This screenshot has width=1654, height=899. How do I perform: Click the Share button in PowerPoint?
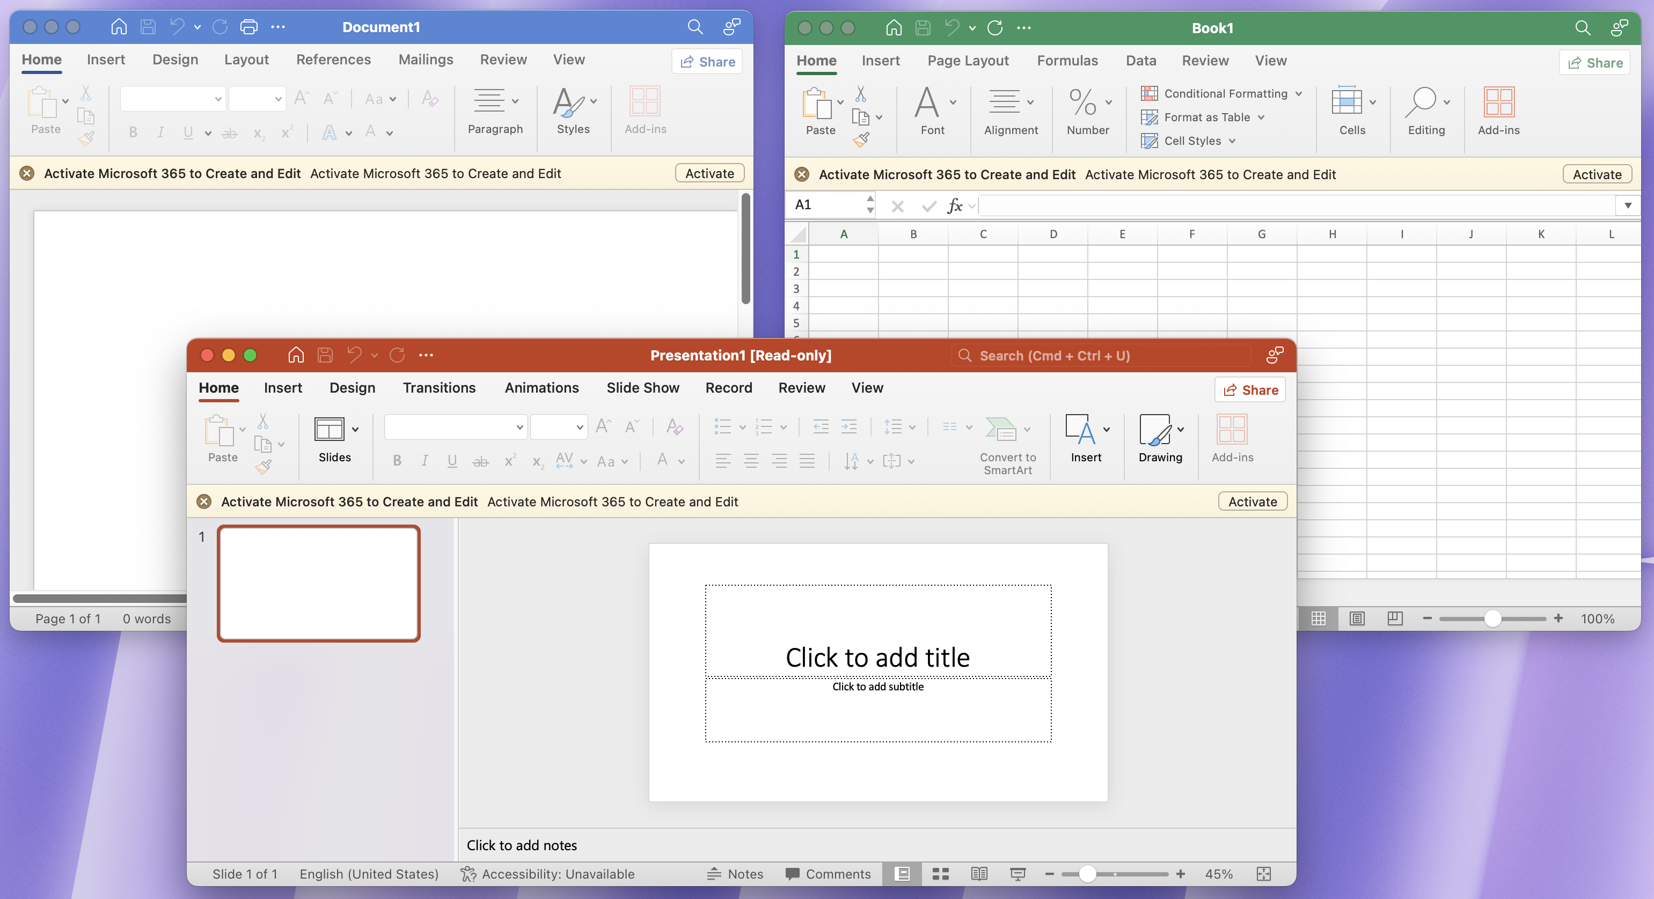pyautogui.click(x=1249, y=389)
